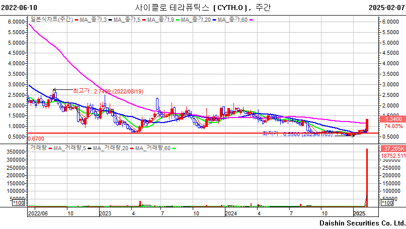Click the current price tag 1.3400

click(x=393, y=119)
